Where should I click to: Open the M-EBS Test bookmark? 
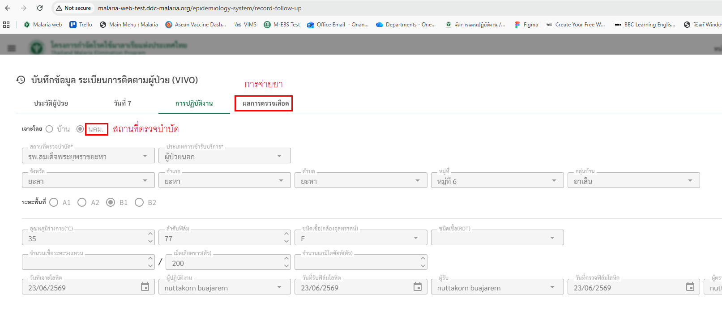tap(282, 25)
